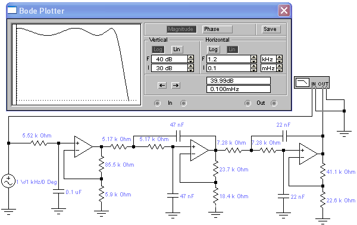
Task: Select the first stage op-amp
Action: pos(83,147)
